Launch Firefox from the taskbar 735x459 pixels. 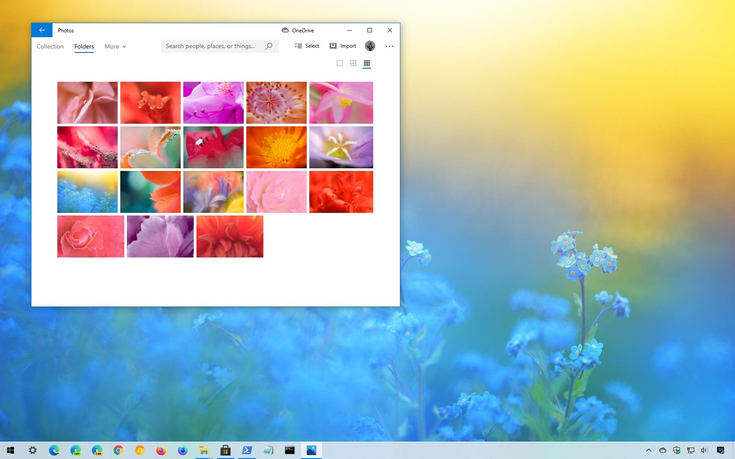(x=161, y=450)
